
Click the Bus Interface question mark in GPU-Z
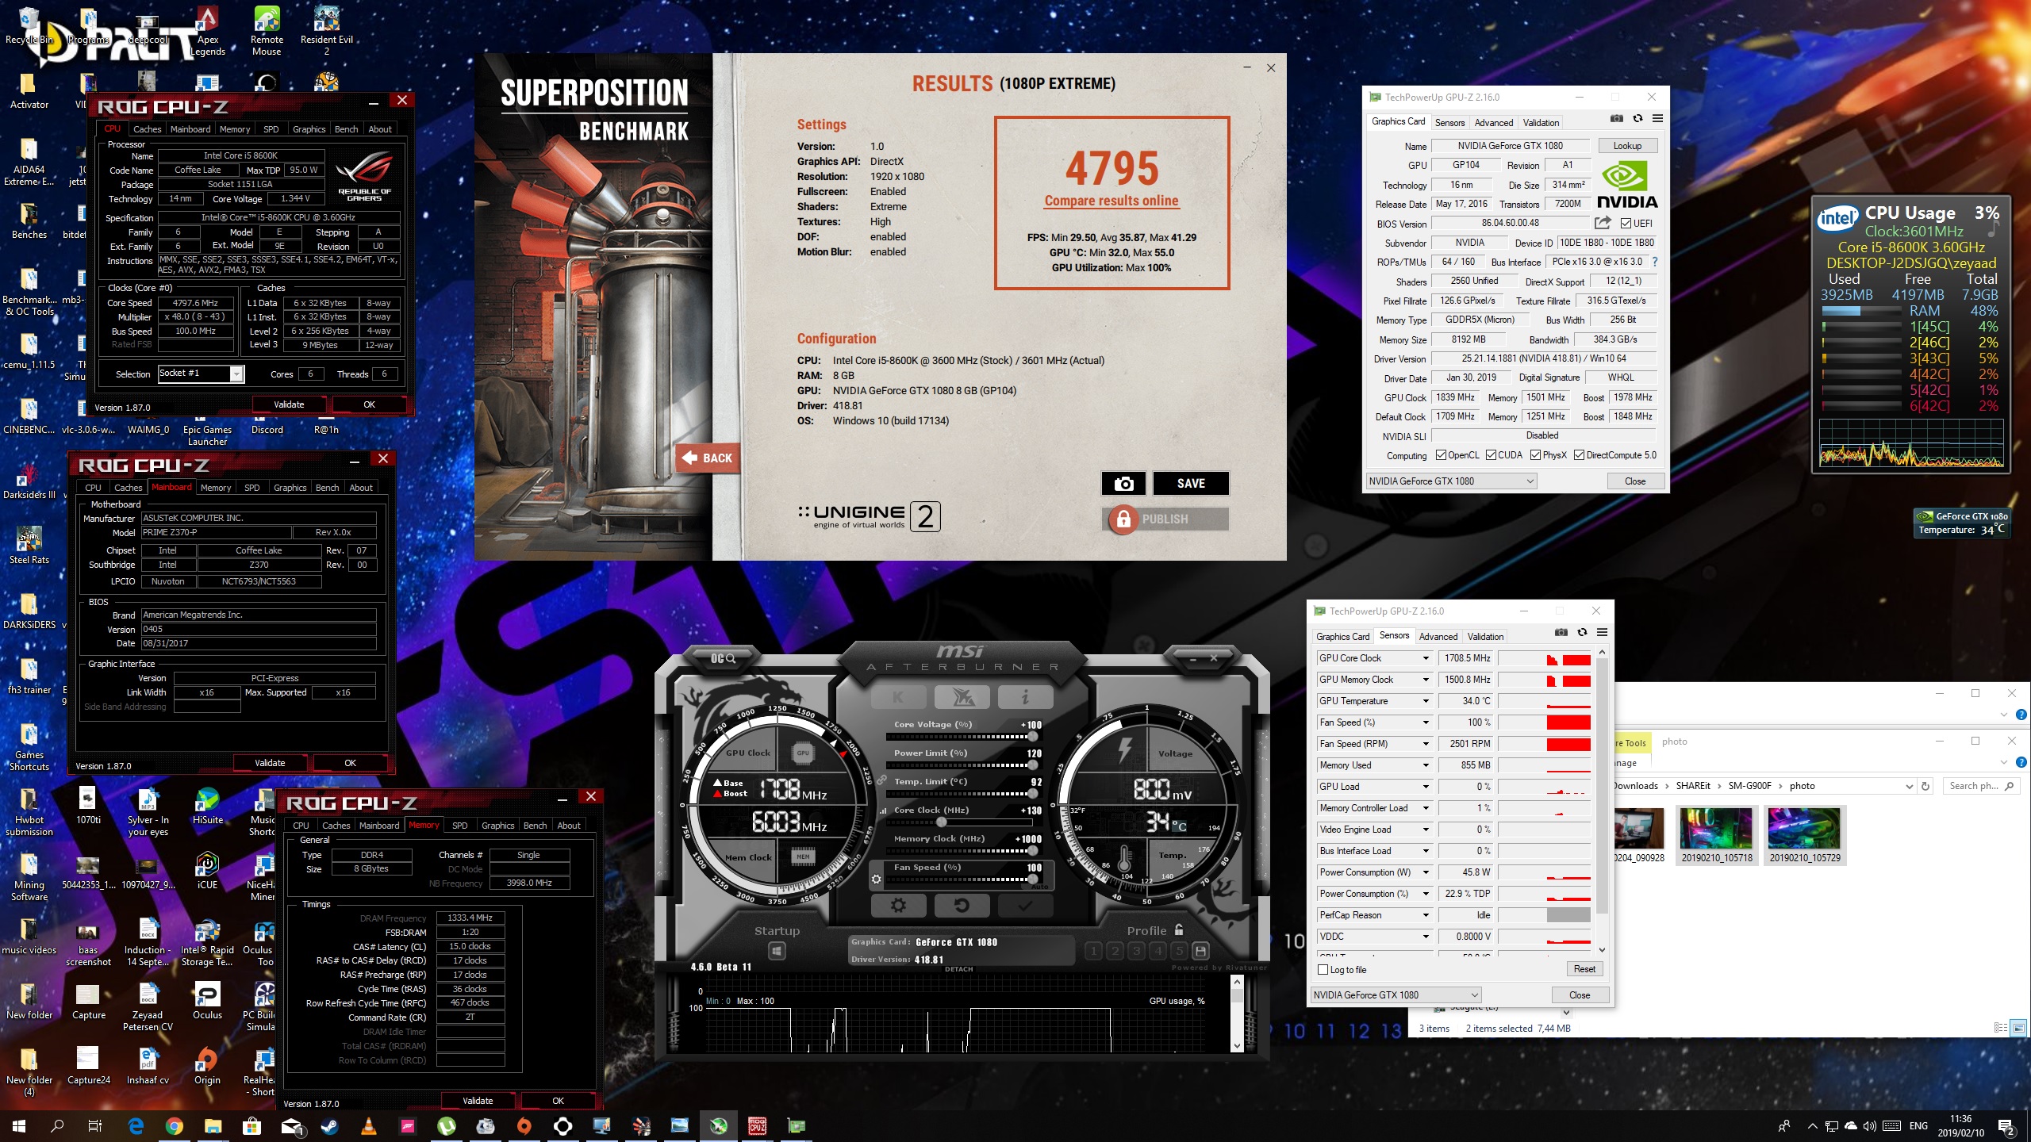1655,262
